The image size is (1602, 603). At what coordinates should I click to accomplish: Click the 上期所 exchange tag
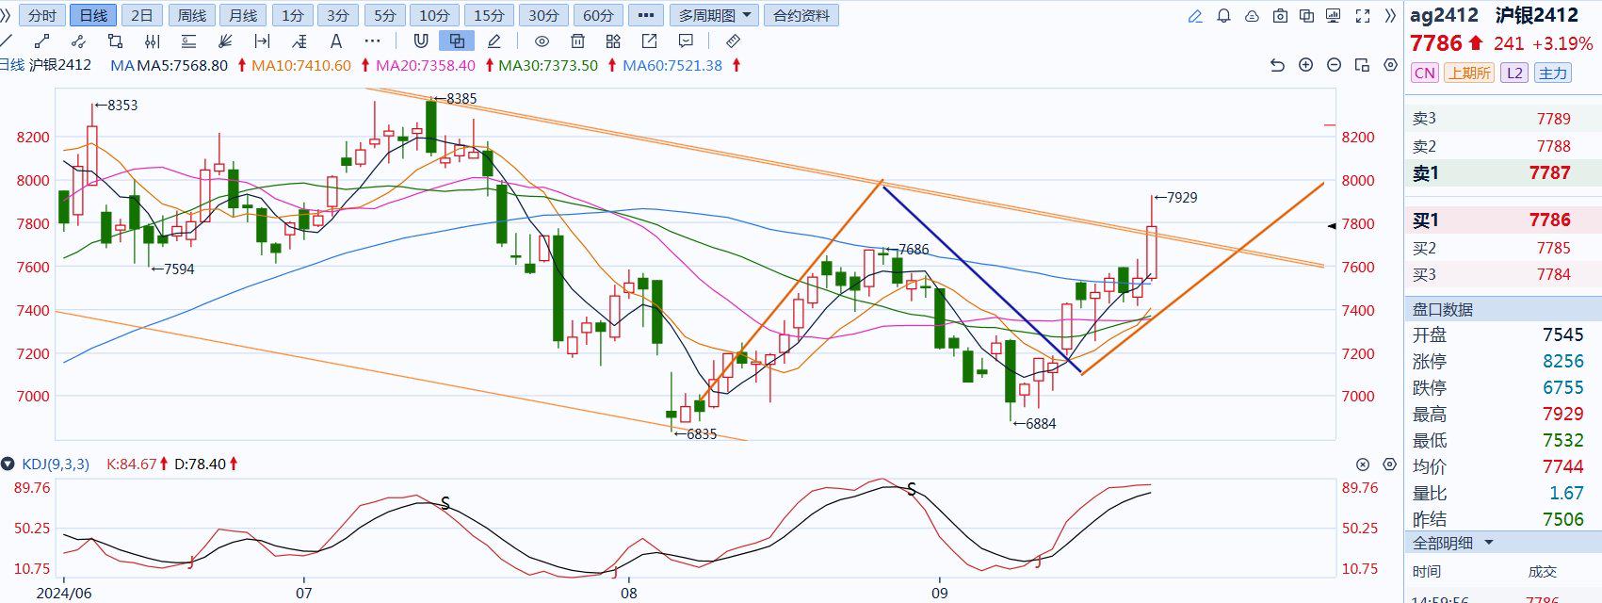[1469, 73]
